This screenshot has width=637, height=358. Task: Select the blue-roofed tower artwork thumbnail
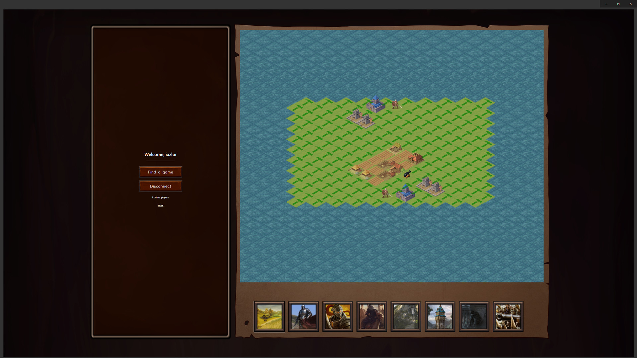click(440, 316)
